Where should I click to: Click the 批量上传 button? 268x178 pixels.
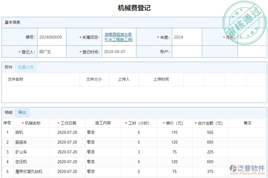coord(26,67)
